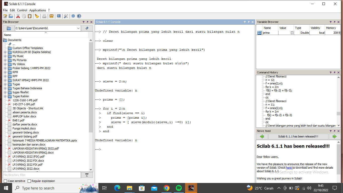Open Scilab demonstrations gear icon

[x=73, y=16]
